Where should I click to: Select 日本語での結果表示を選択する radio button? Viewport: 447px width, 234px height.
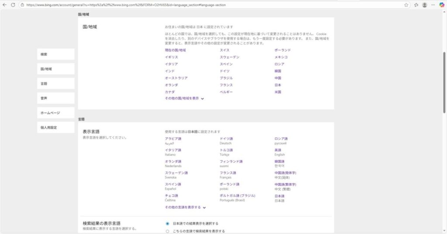point(168,224)
